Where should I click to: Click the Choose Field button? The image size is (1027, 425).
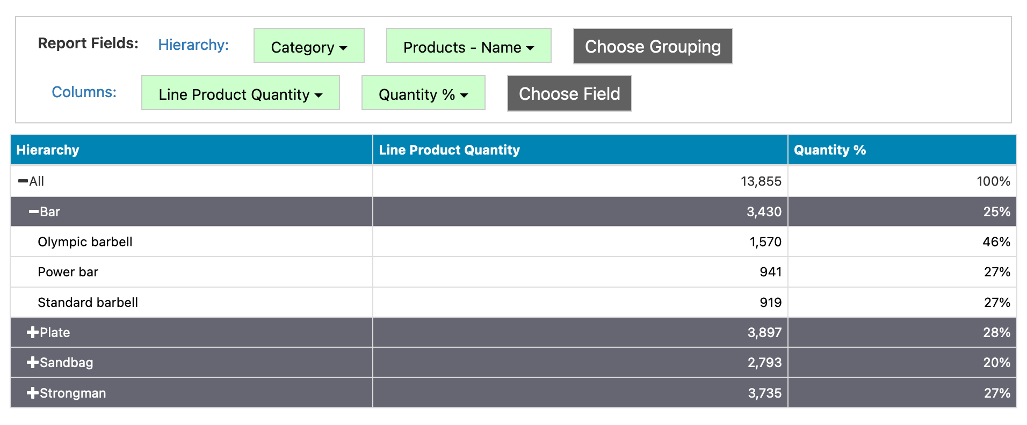[x=569, y=93]
